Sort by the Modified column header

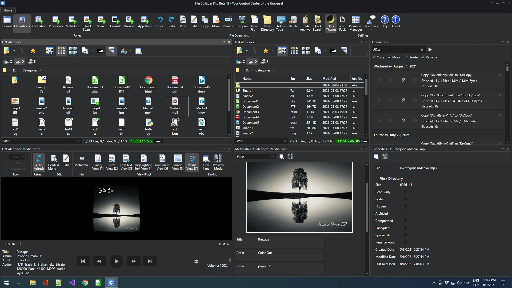click(x=335, y=79)
